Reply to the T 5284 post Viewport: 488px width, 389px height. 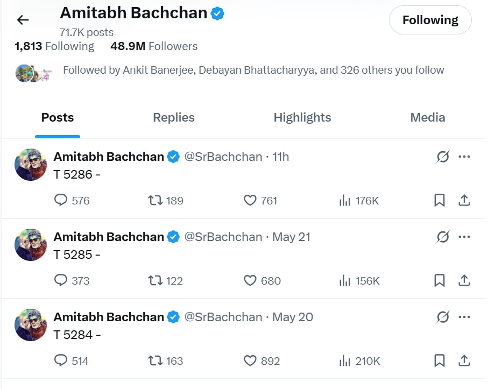click(61, 361)
